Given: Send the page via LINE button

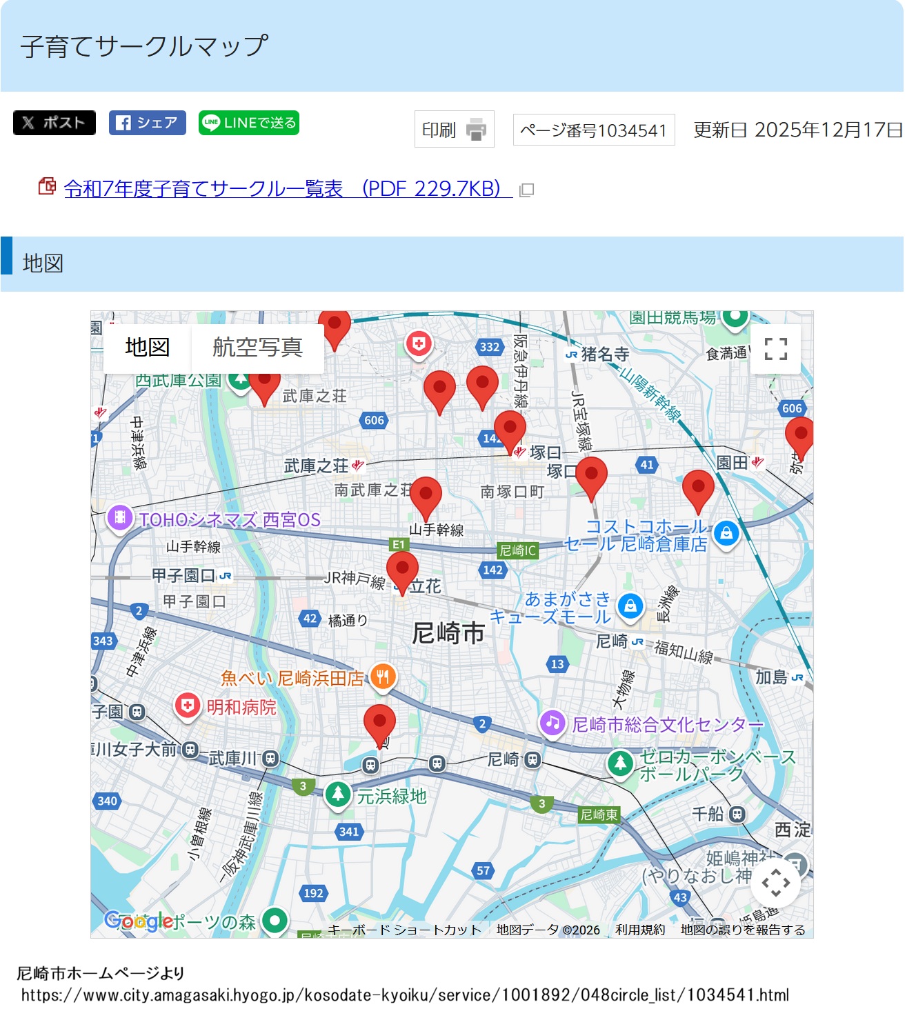Looking at the screenshot, I should pyautogui.click(x=249, y=123).
